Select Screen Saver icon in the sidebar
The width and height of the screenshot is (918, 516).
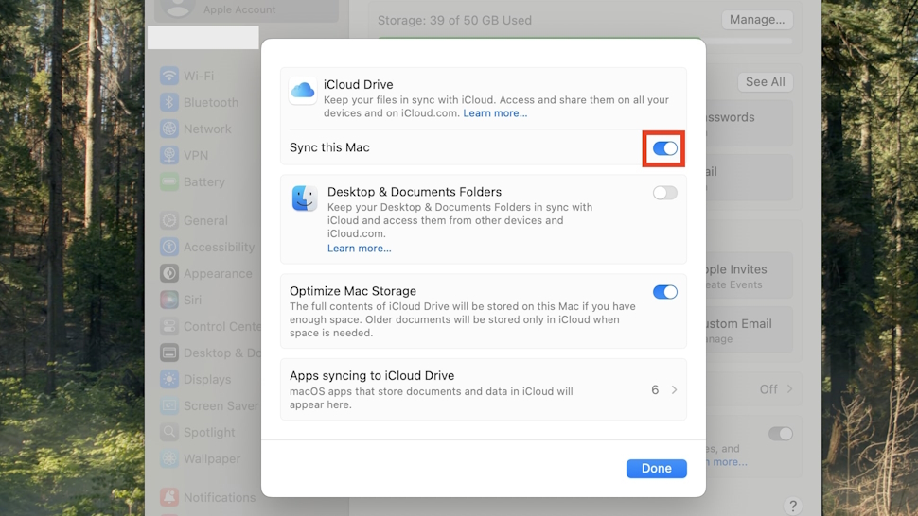[x=169, y=405]
